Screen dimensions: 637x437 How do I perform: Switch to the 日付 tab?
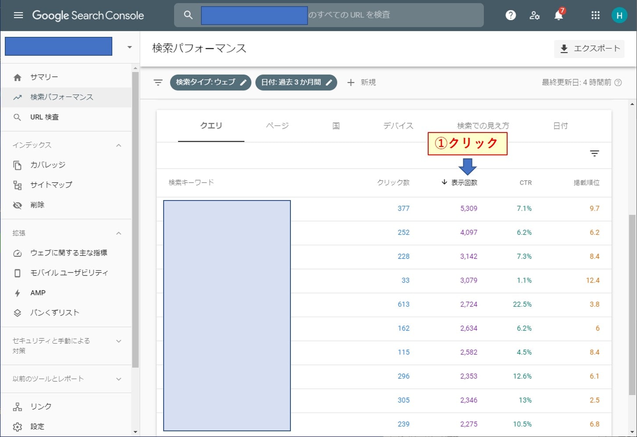[560, 126]
